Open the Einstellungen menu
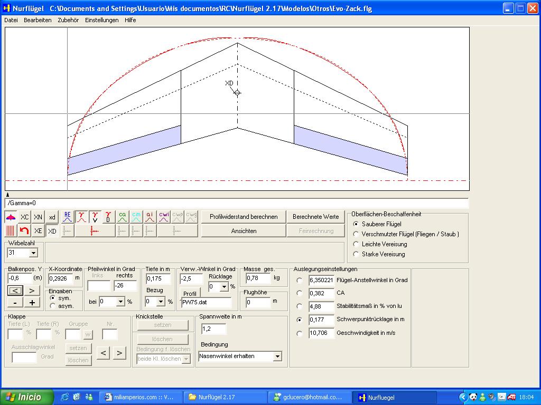Image resolution: width=541 pixels, height=405 pixels. [x=101, y=20]
